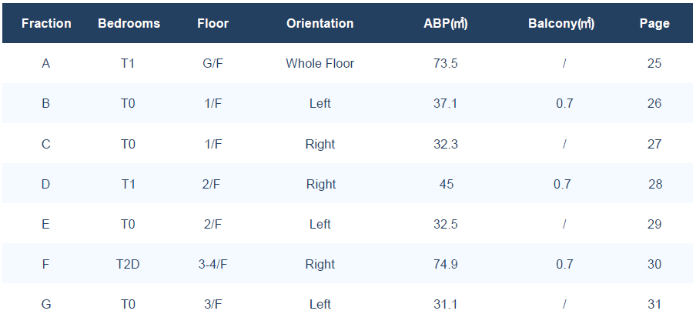Open page 31 for Fraction G
The width and height of the screenshot is (696, 324).
[x=654, y=304]
